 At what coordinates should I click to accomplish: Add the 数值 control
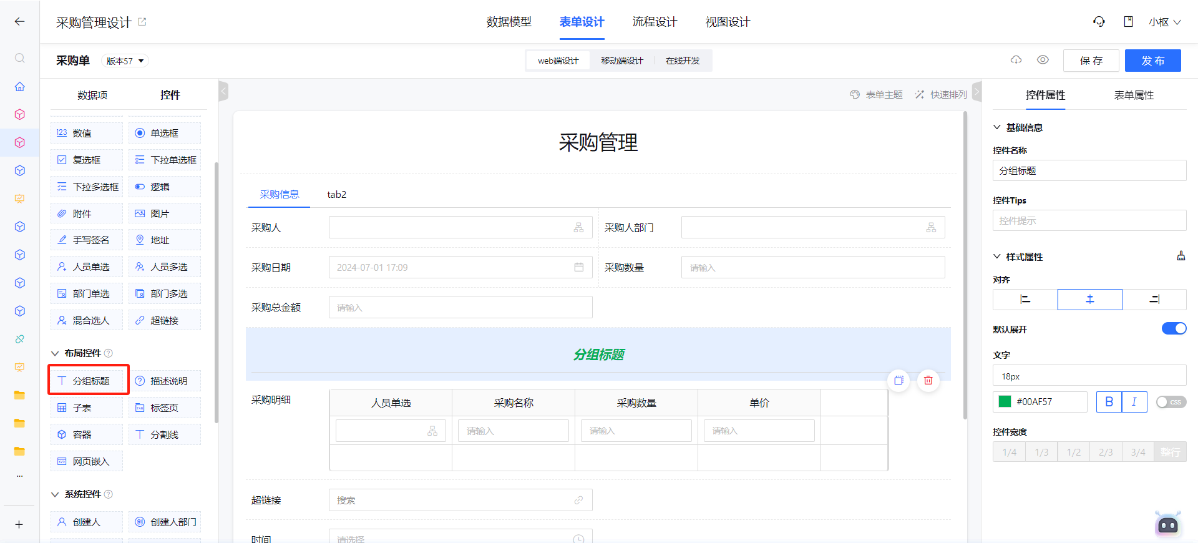tap(87, 133)
